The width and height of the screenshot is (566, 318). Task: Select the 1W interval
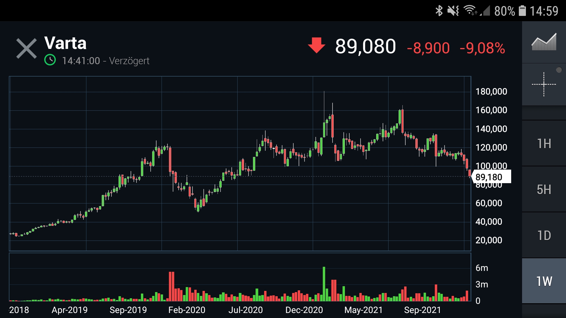(x=544, y=281)
